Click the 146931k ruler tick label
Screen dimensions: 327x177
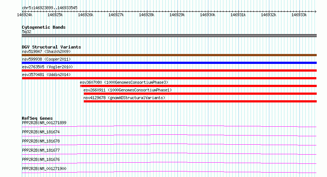pos(238,15)
